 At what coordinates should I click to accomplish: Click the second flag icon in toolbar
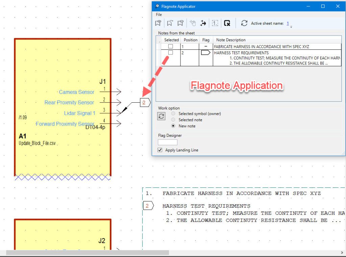pos(170,23)
